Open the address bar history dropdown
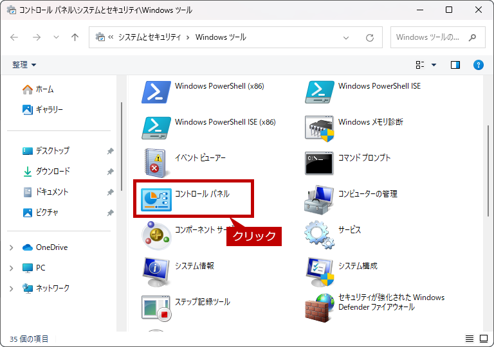This screenshot has height=347, width=494. 346,38
